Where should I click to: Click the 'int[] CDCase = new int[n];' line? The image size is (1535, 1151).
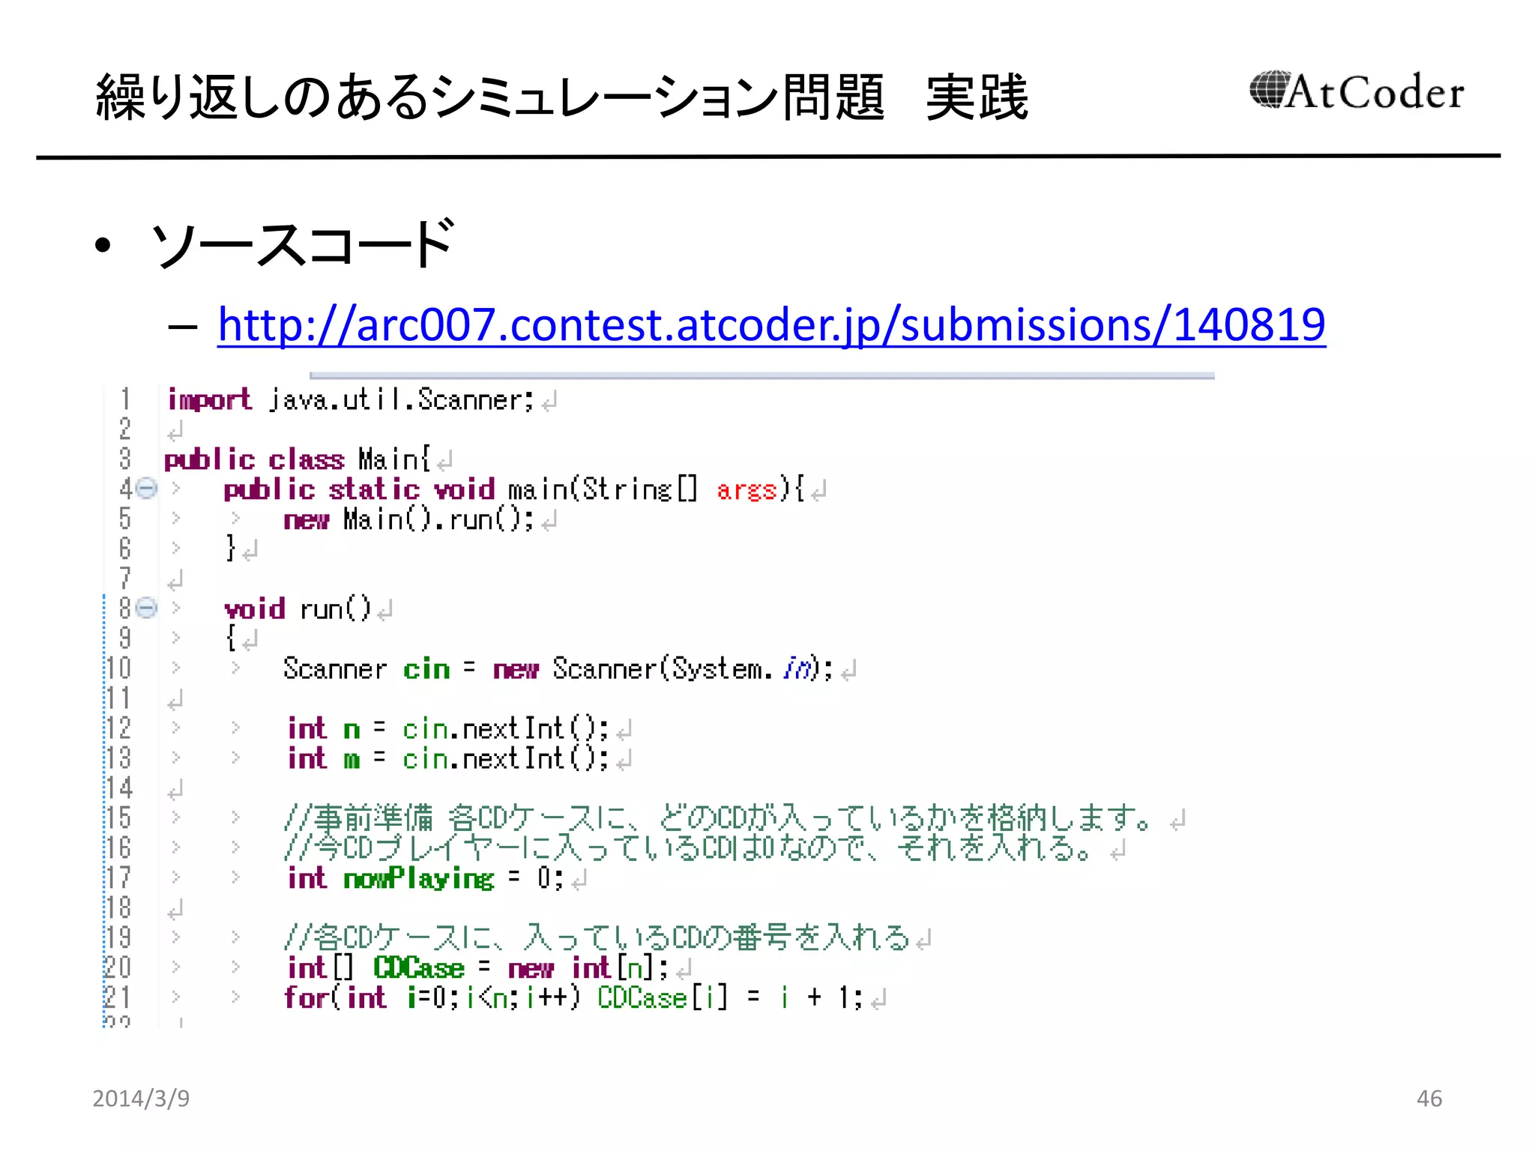click(x=477, y=967)
